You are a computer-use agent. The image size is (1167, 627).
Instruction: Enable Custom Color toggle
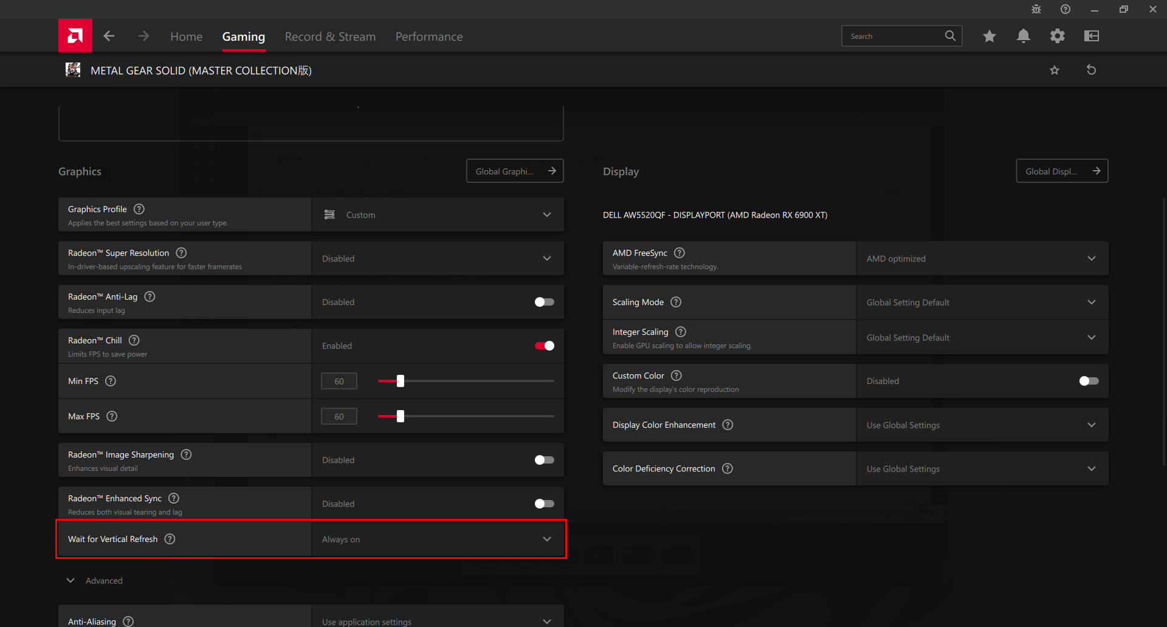(1089, 381)
